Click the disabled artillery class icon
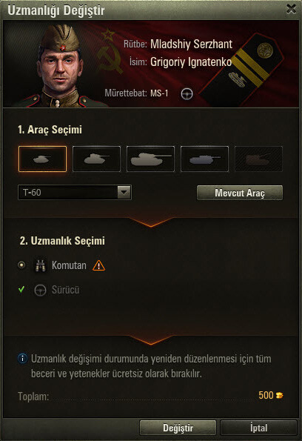This screenshot has height=441, width=302. click(x=258, y=159)
